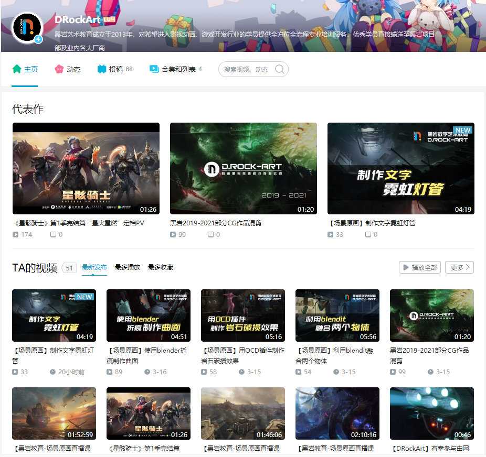
Task: Click comment icon under 黑岩2019-2021 featured video
Action: [x=211, y=235]
